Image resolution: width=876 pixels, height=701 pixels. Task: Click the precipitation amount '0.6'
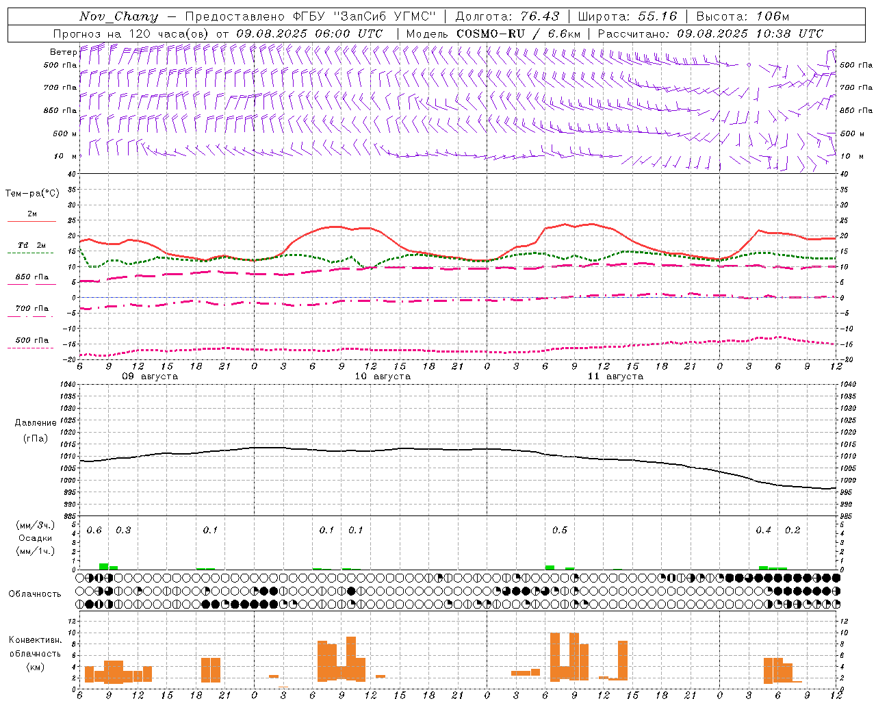pos(94,531)
